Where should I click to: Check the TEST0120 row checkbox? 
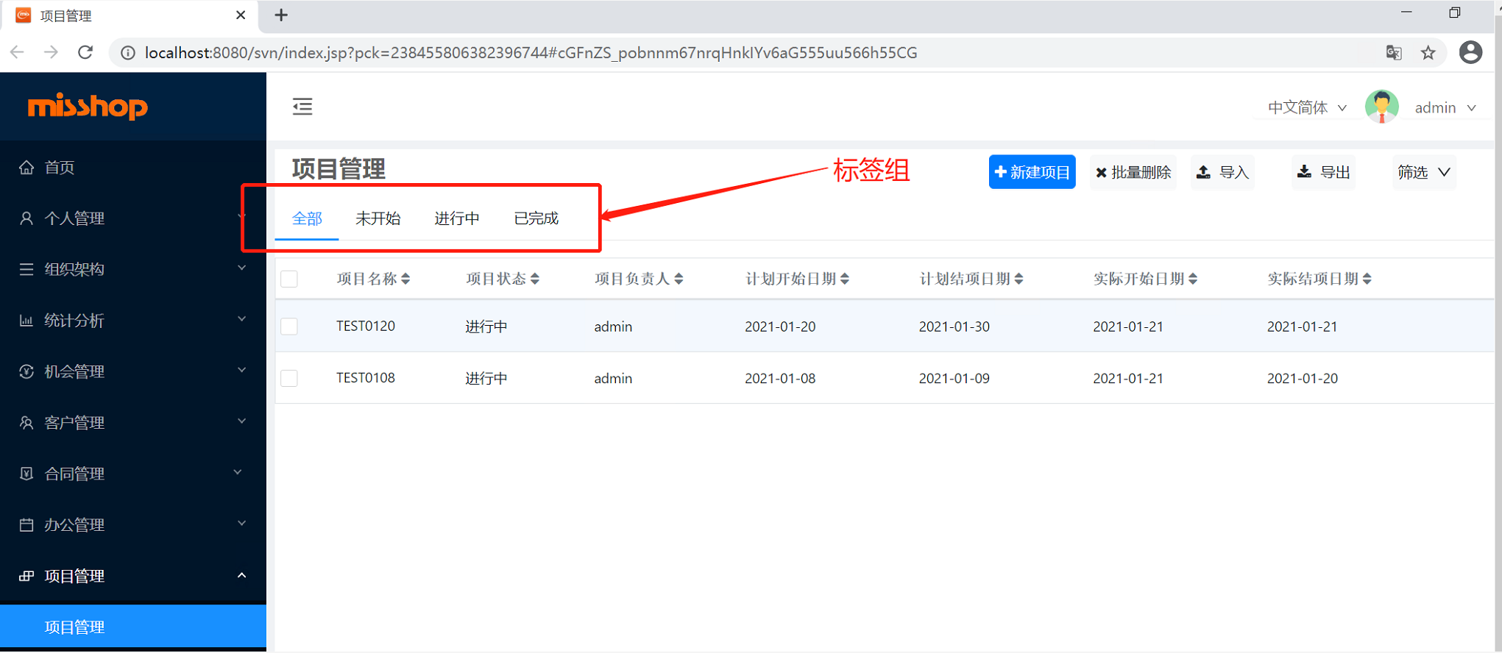(289, 326)
